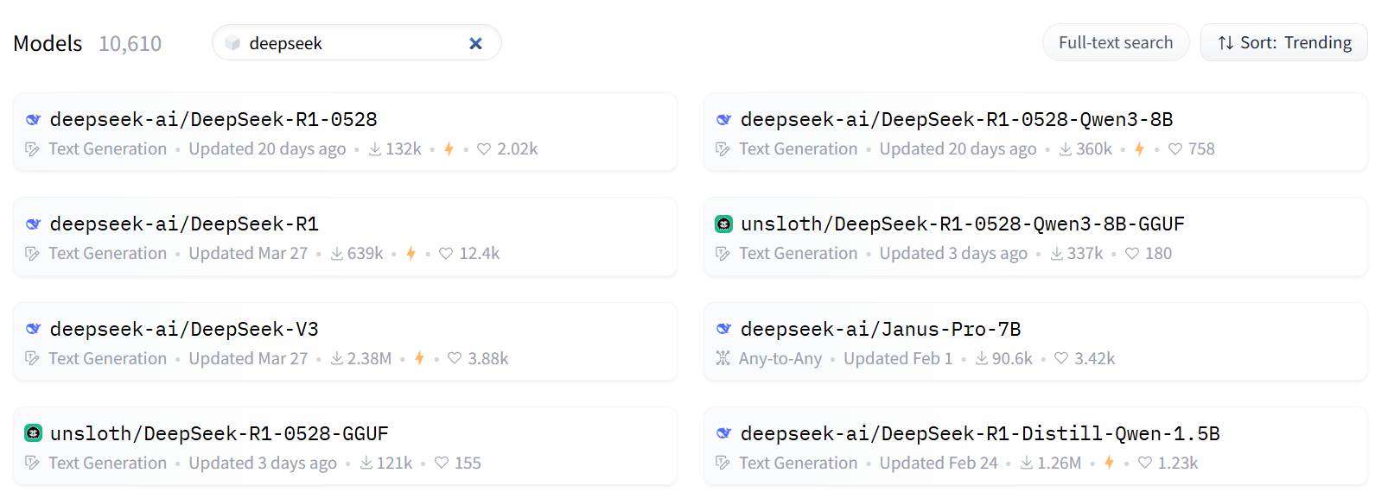Screen dimensions: 1375x492
Task: Click lightning inference icon on DeepSeek-R1-0528 card
Action: click(x=449, y=149)
